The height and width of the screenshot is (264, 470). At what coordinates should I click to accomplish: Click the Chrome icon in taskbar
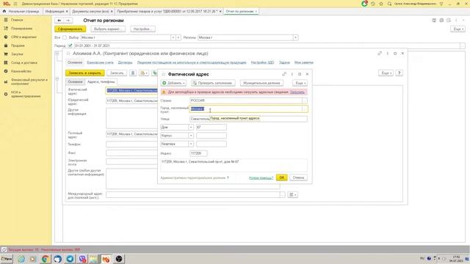tap(46, 259)
